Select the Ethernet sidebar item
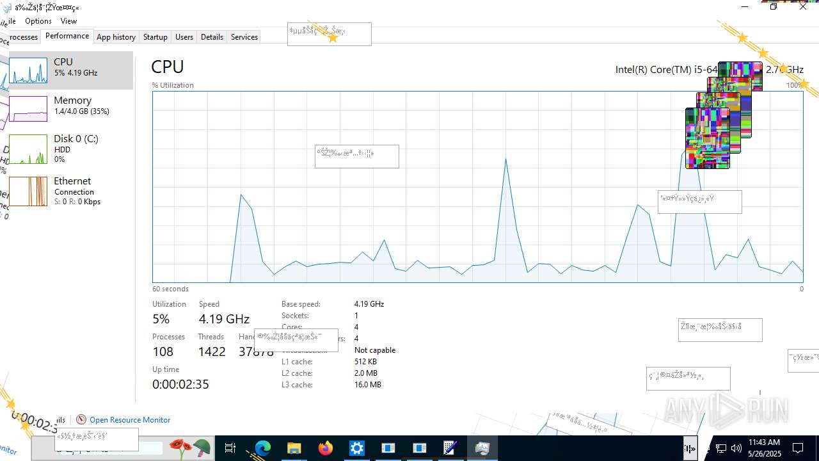The height and width of the screenshot is (461, 819). tap(71, 191)
